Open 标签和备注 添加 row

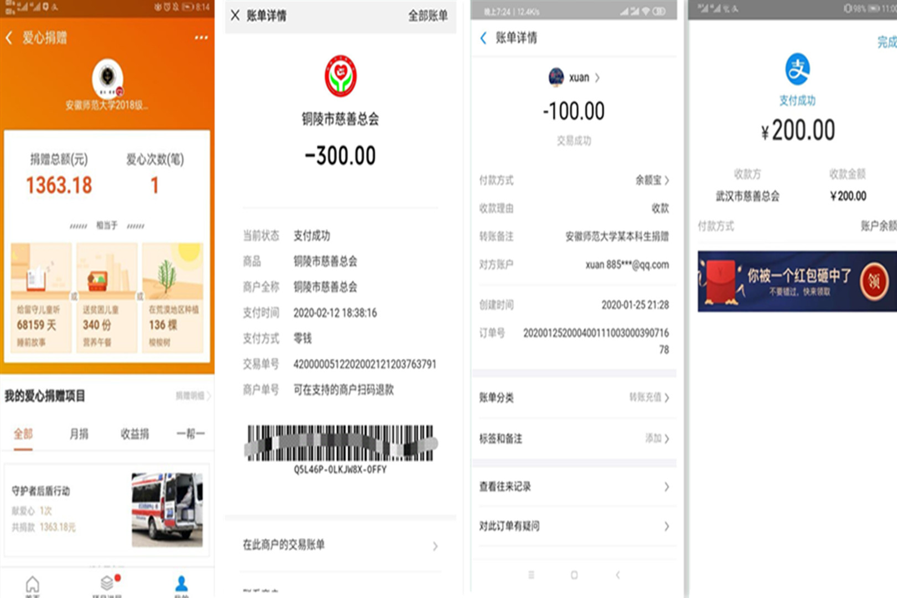pyautogui.click(x=574, y=439)
